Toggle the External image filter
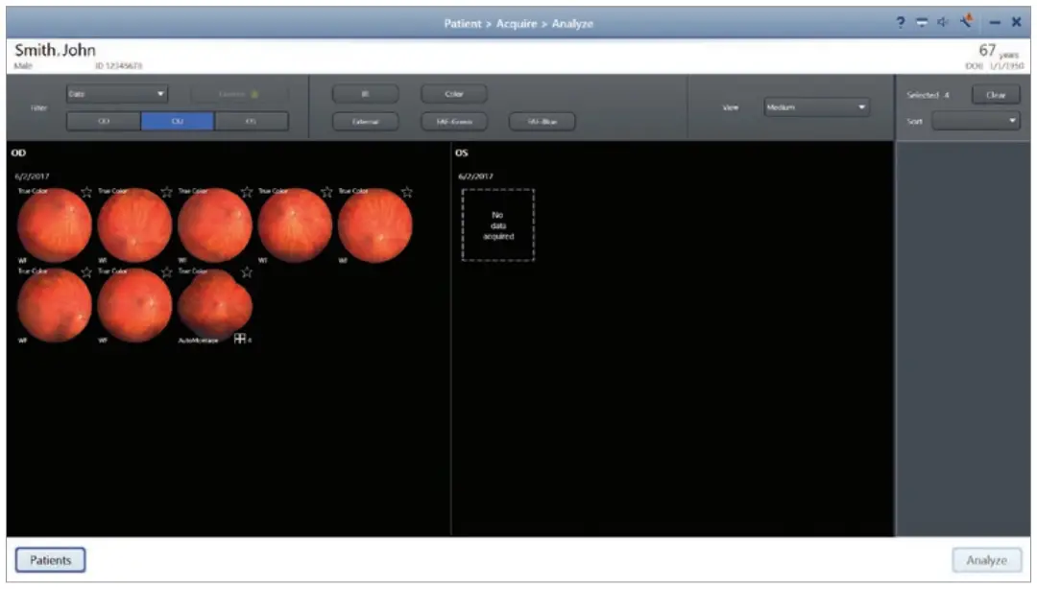The height and width of the screenshot is (589, 1037). [x=365, y=122]
